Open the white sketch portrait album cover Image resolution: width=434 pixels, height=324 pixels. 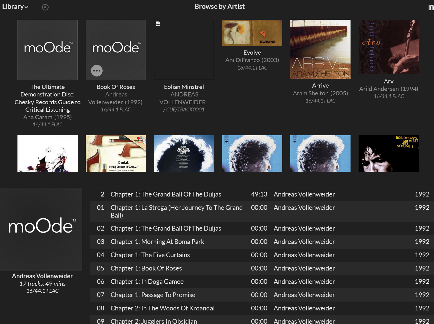coord(47,154)
